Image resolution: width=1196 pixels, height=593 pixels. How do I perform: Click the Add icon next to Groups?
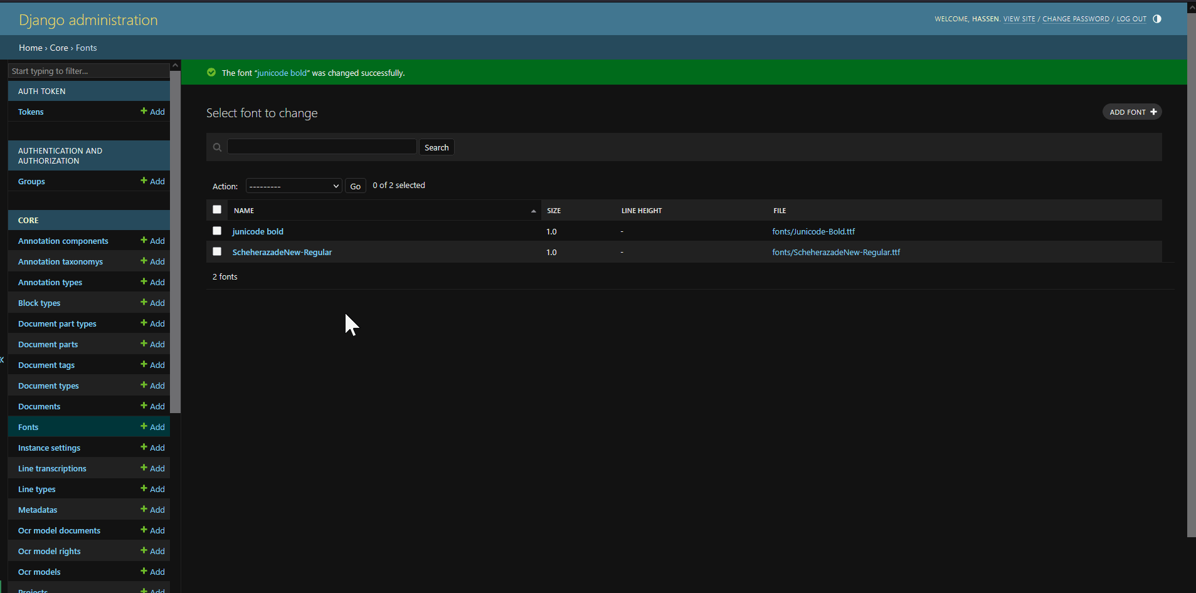point(152,181)
